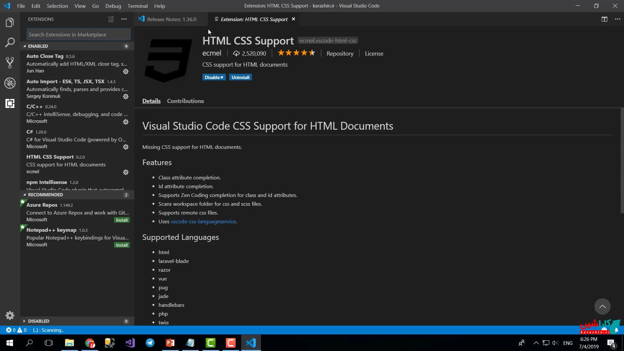Open the File menu

(x=21, y=6)
